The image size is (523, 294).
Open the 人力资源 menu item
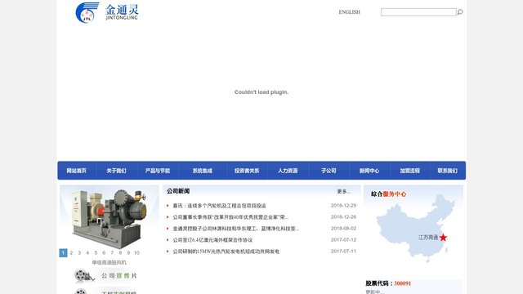coord(288,171)
